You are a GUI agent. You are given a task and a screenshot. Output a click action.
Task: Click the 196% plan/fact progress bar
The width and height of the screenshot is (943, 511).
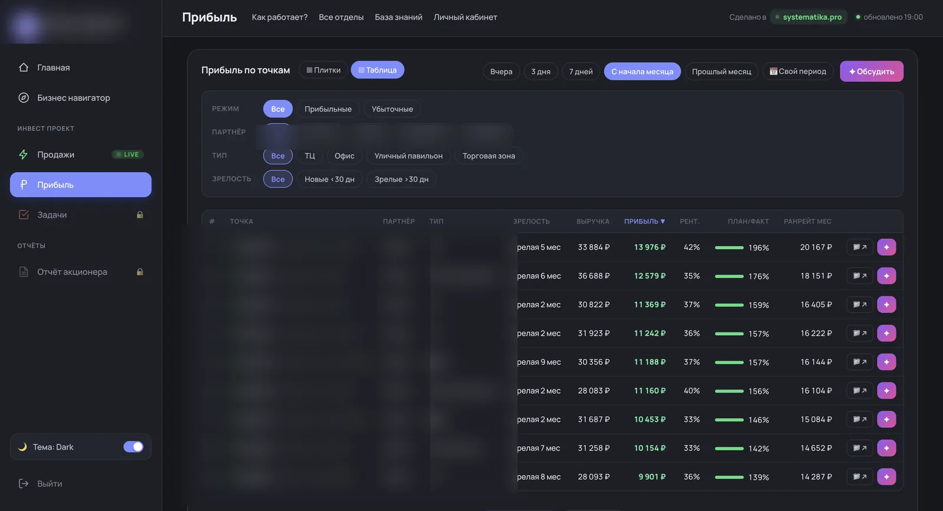click(x=729, y=248)
